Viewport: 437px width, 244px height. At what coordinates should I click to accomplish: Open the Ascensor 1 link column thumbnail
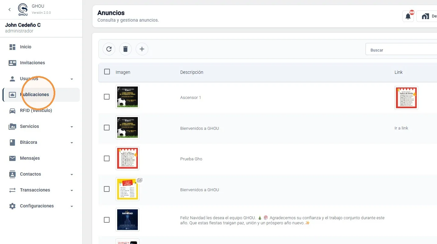[406, 98]
